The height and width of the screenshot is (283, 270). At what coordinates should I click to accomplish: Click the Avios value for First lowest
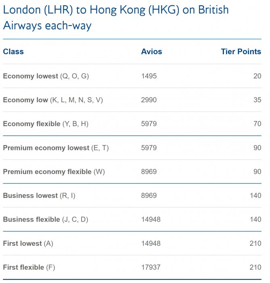coord(151,243)
